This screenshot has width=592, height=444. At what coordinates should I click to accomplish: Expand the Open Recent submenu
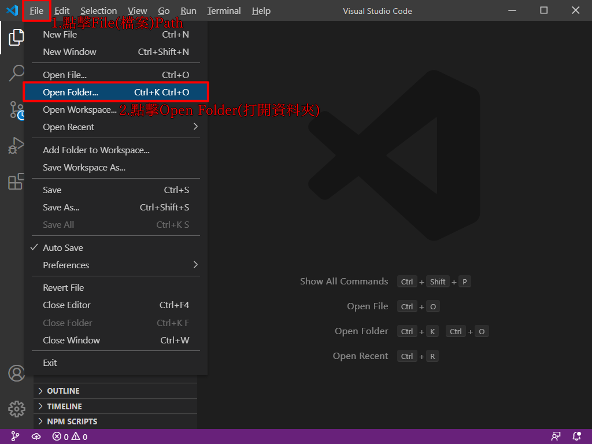pos(116,127)
